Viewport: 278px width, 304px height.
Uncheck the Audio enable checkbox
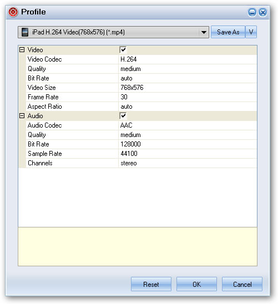tap(123, 116)
